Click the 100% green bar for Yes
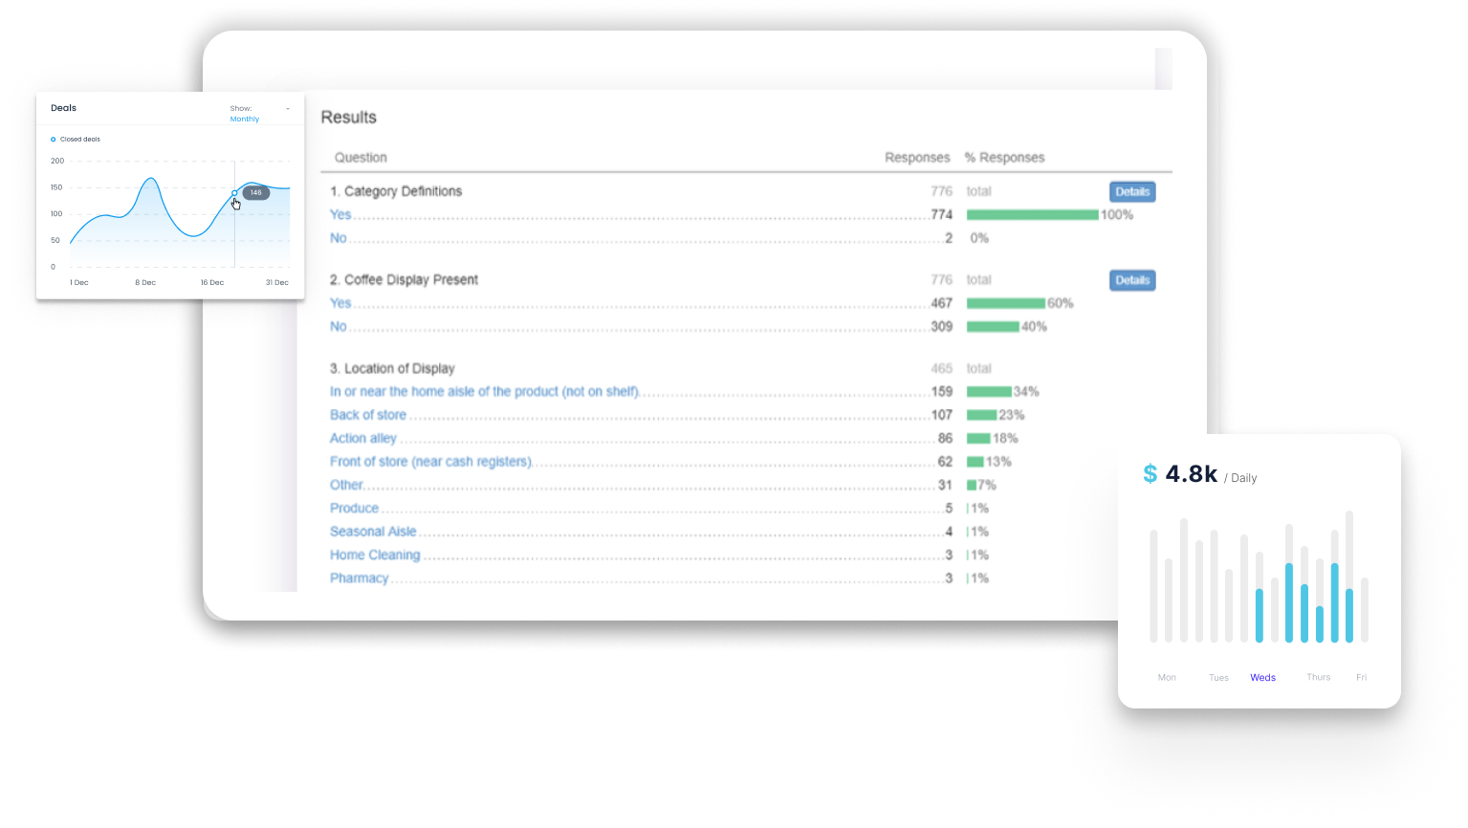Image resolution: width=1468 pixels, height=828 pixels. point(1032,215)
